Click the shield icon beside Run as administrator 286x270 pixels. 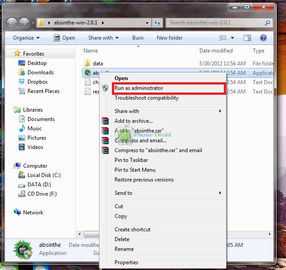105,88
